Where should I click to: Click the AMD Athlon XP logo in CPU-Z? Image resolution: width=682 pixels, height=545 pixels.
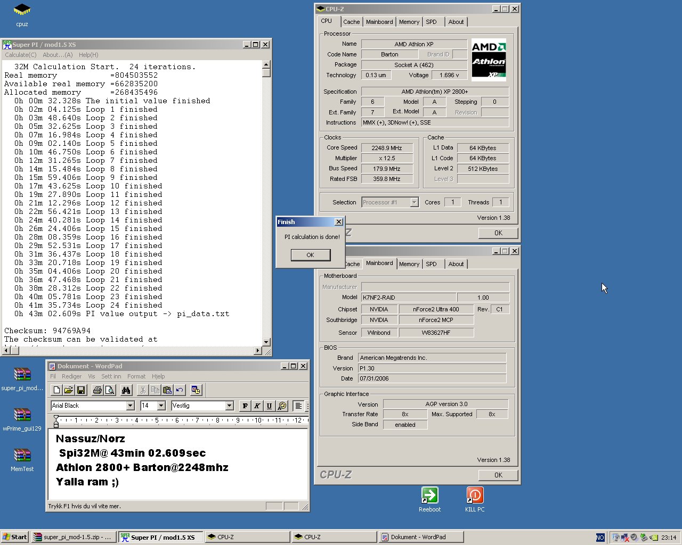489,60
